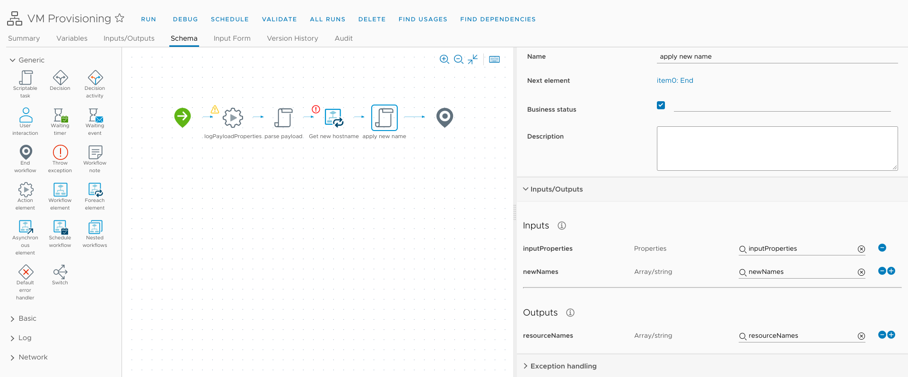
Task: Click the fit-to-screen collapse icon
Action: point(472,59)
